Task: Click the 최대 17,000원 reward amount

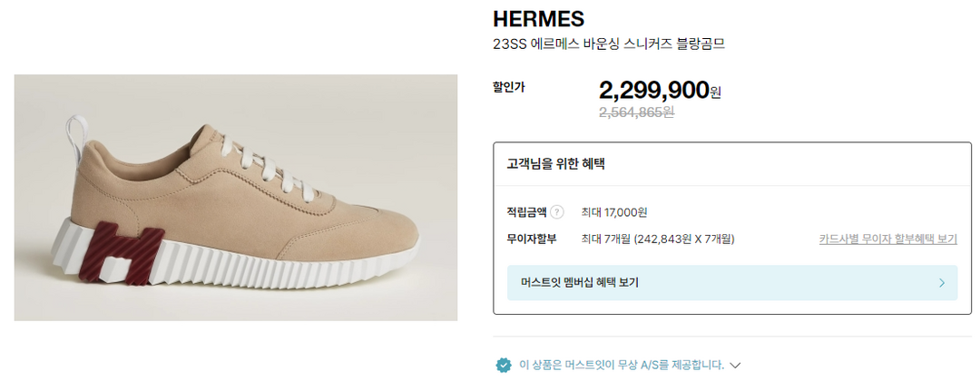Action: pyautogui.click(x=614, y=212)
